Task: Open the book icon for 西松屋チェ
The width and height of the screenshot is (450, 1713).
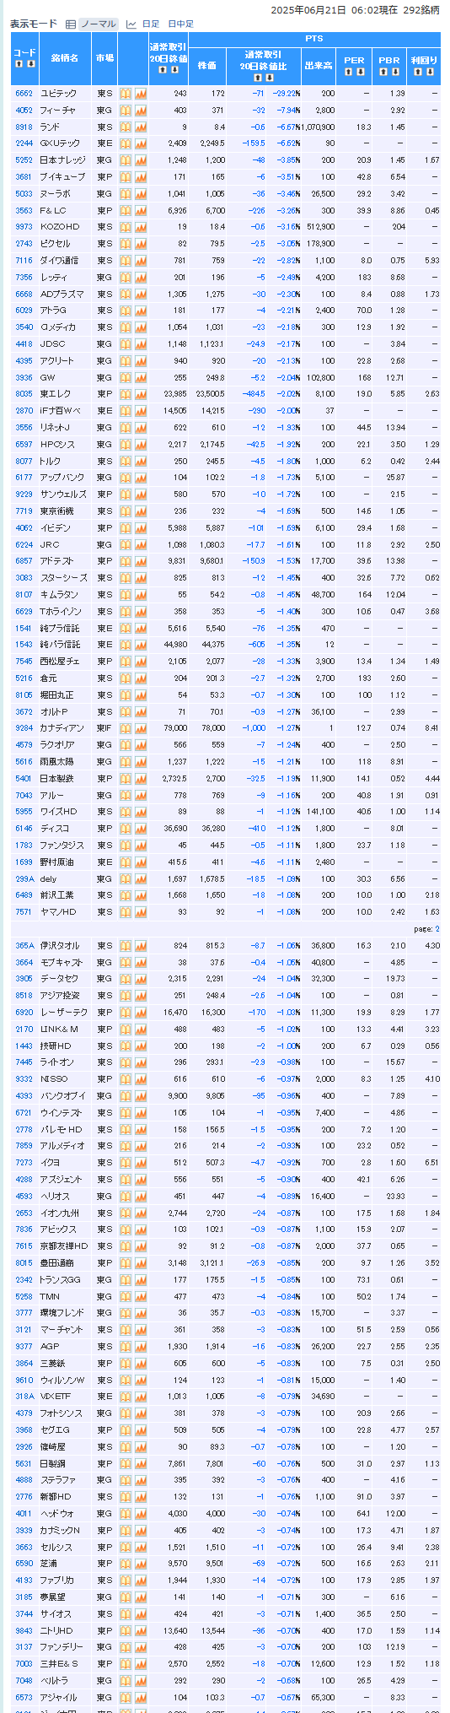Action: (126, 662)
